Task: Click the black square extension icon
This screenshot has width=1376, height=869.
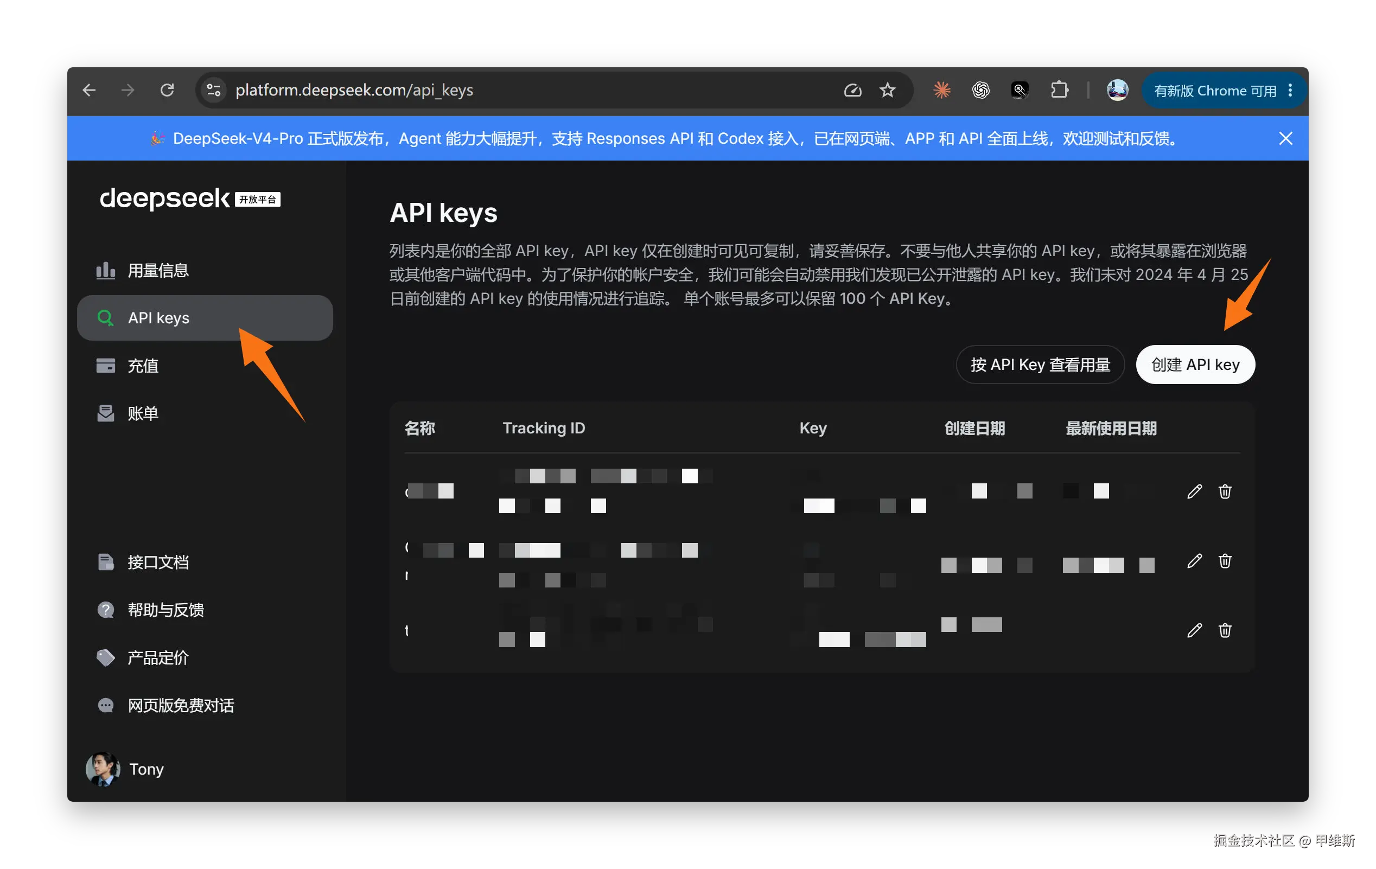Action: [1020, 90]
